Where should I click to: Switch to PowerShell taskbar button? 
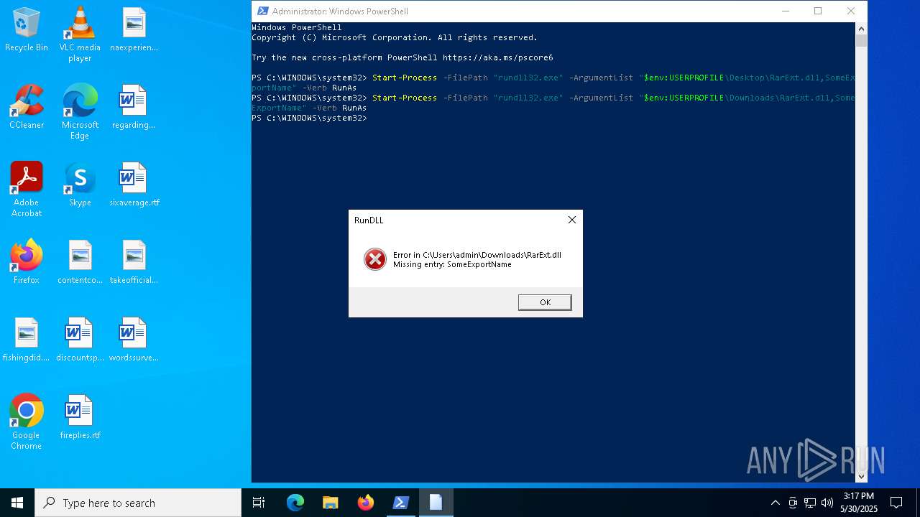pyautogui.click(x=401, y=503)
